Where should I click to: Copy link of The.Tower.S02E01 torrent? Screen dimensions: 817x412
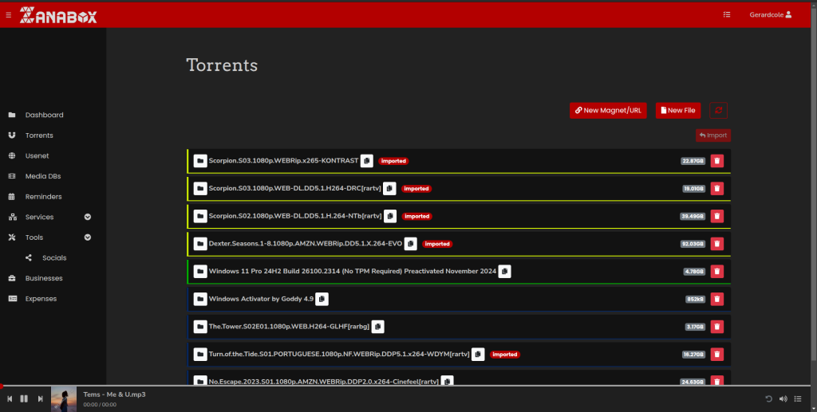377,326
